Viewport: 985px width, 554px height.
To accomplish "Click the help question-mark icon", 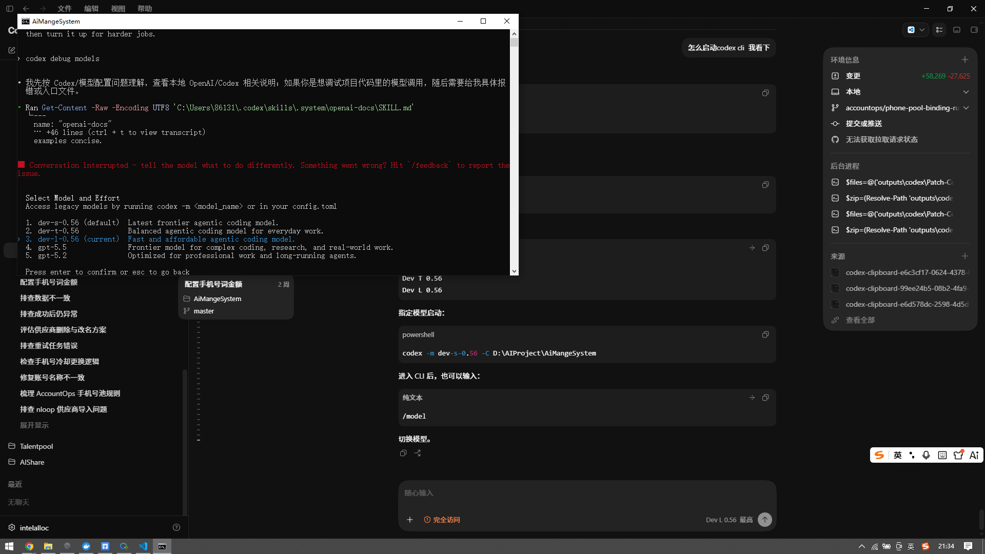I will click(176, 527).
